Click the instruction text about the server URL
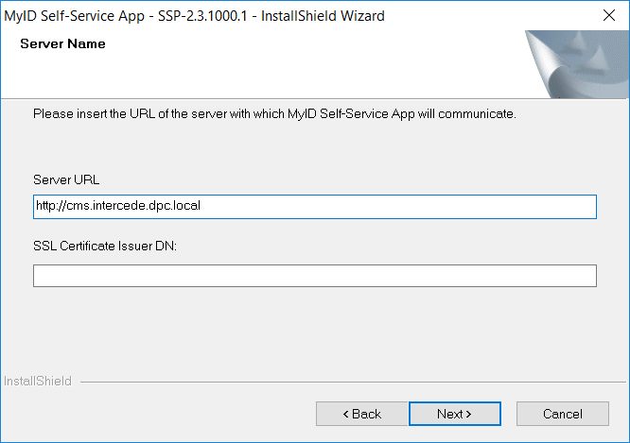 (x=274, y=114)
